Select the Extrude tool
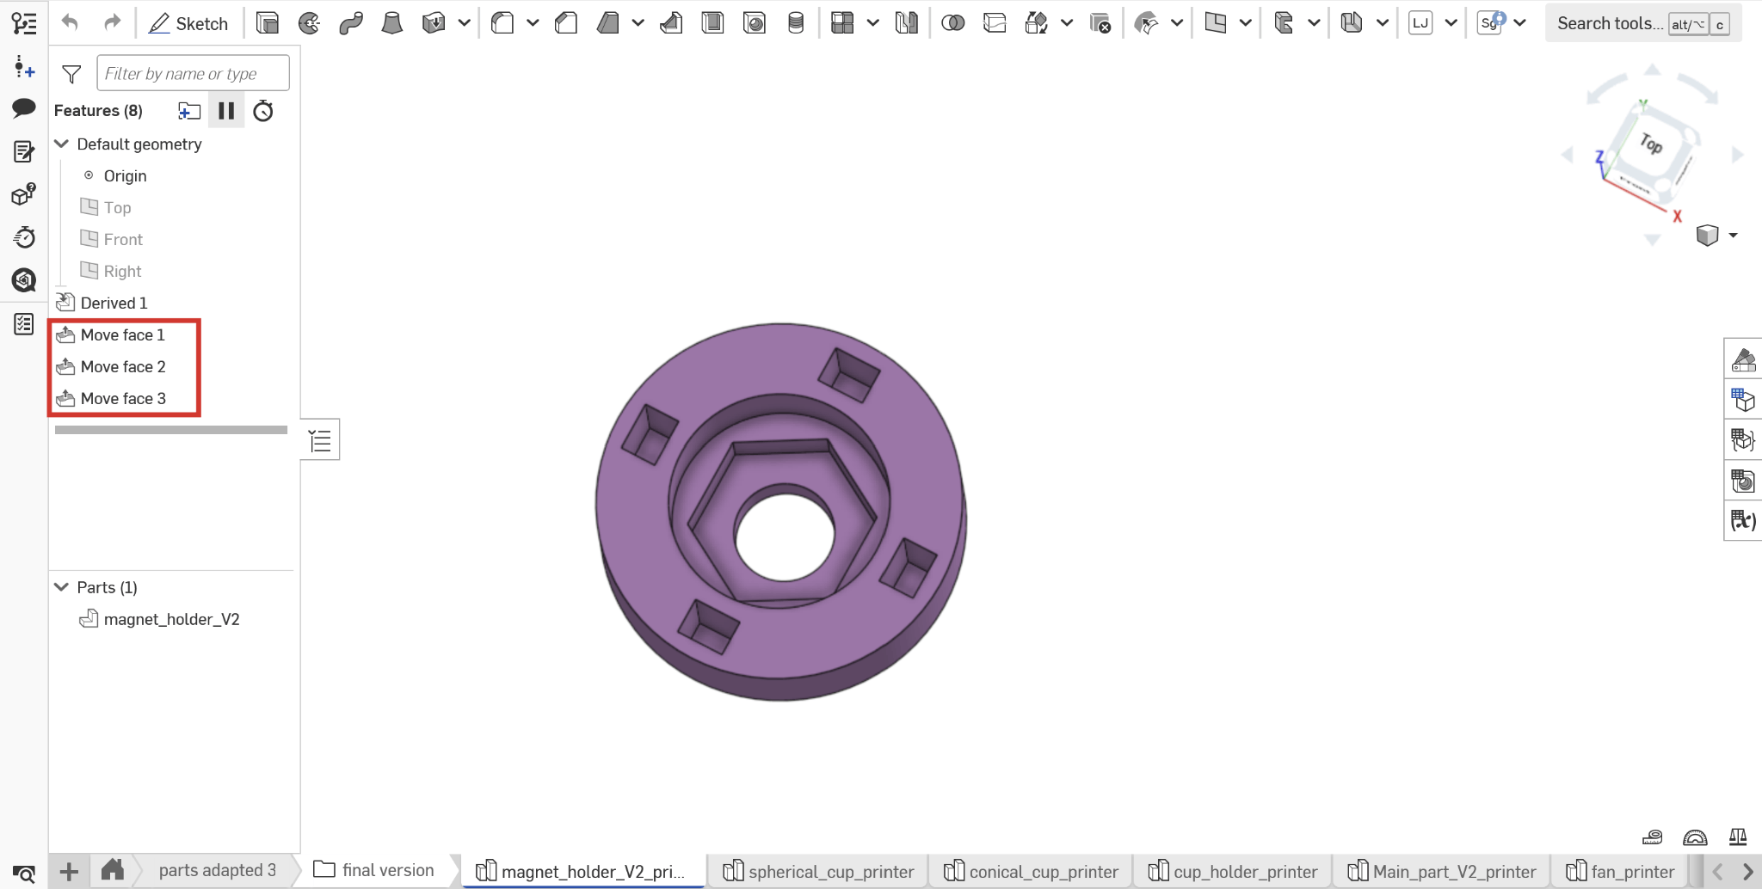The width and height of the screenshot is (1762, 889). [x=268, y=23]
